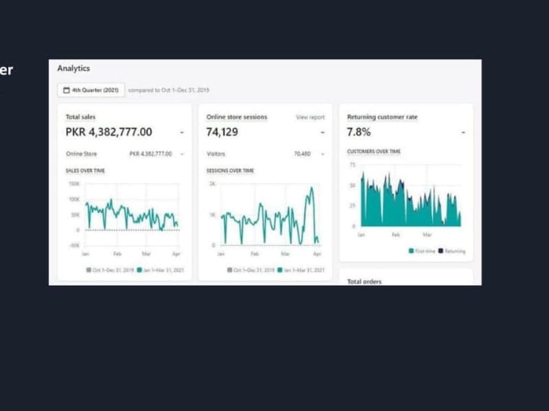The image size is (549, 411).
Task: Click teal legend swatch under sessions chart
Action: tap(280, 270)
